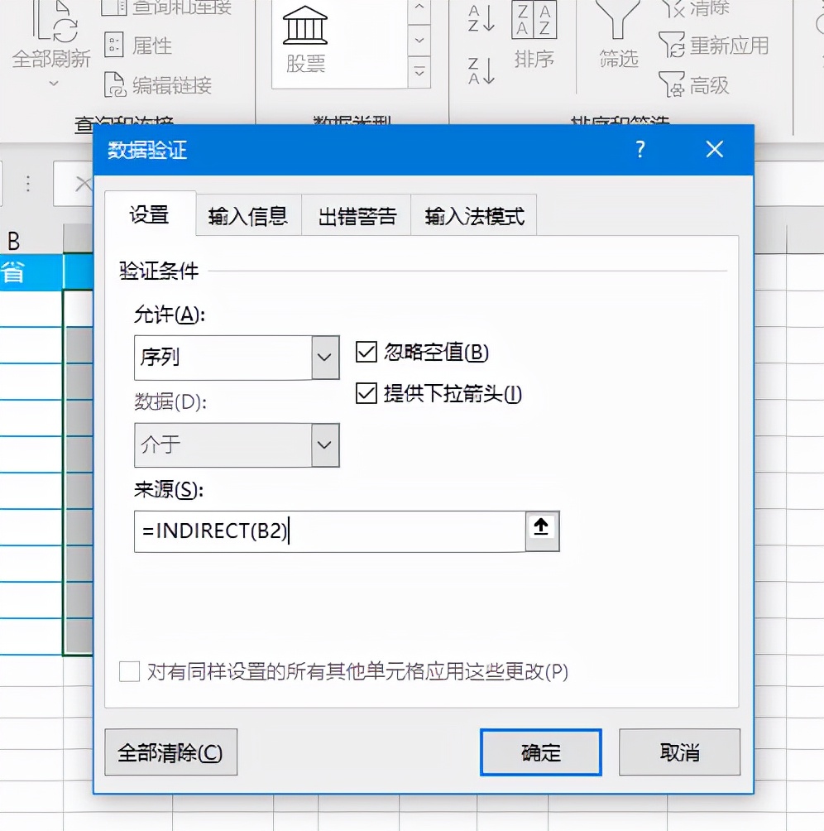Click the 省 header cell in worksheet
This screenshot has height=831, width=824.
(x=31, y=272)
